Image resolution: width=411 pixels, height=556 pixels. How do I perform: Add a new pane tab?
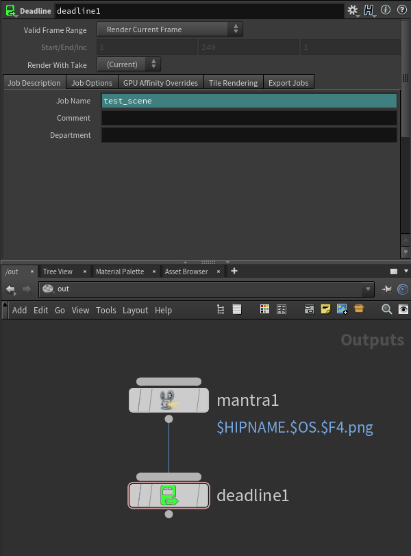tap(234, 271)
